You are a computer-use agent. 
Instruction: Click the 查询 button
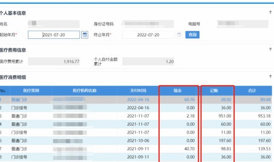[x=192, y=35]
